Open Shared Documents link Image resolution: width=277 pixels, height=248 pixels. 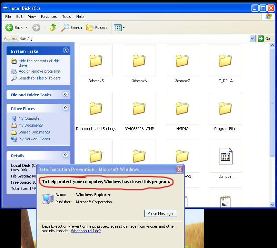point(34,132)
